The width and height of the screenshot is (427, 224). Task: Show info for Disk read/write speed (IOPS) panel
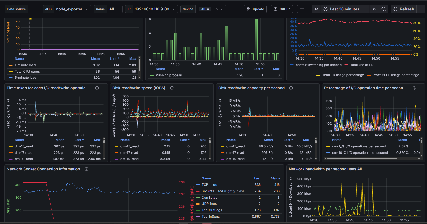(172, 88)
